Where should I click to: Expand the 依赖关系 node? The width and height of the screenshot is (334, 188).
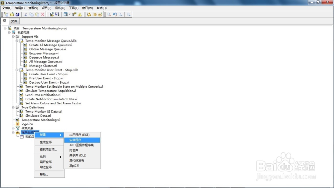tap(13, 128)
